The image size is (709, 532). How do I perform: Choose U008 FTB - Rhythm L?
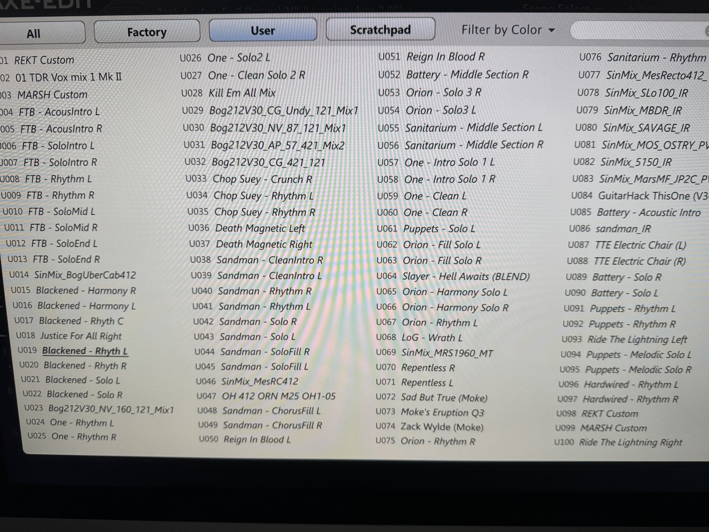coord(46,179)
